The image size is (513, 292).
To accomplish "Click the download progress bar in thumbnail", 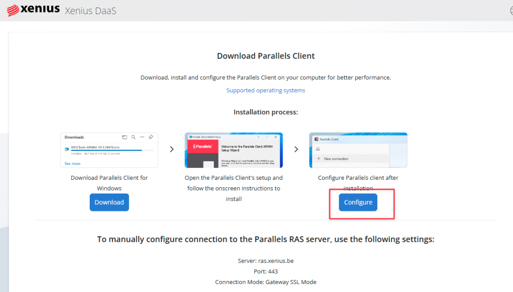I will pos(106,150).
